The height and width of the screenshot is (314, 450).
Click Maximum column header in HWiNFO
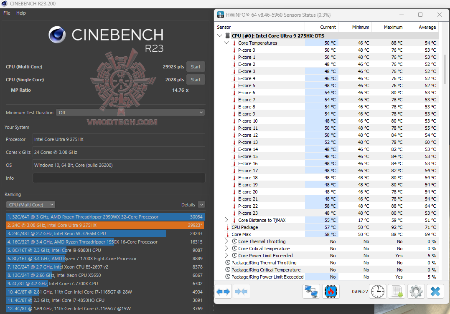point(388,27)
